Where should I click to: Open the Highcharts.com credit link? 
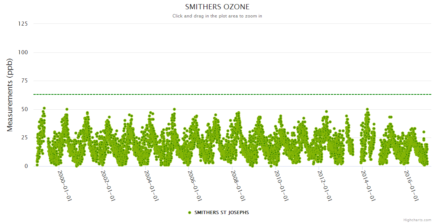(x=417, y=220)
